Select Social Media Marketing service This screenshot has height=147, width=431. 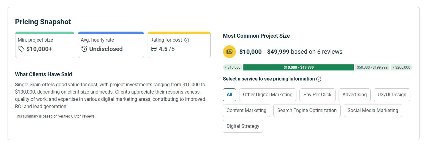373,111
